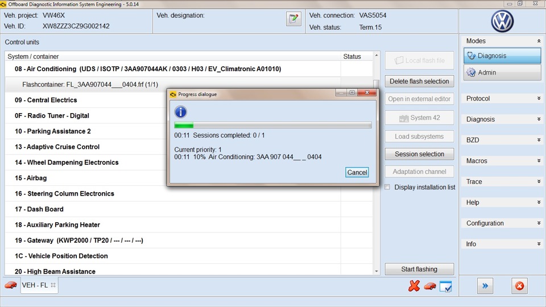Click Local flash file button
Viewport: 546px width, 307px height.
[419, 61]
